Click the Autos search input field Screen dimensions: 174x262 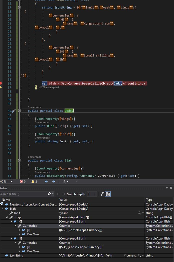(23, 194)
